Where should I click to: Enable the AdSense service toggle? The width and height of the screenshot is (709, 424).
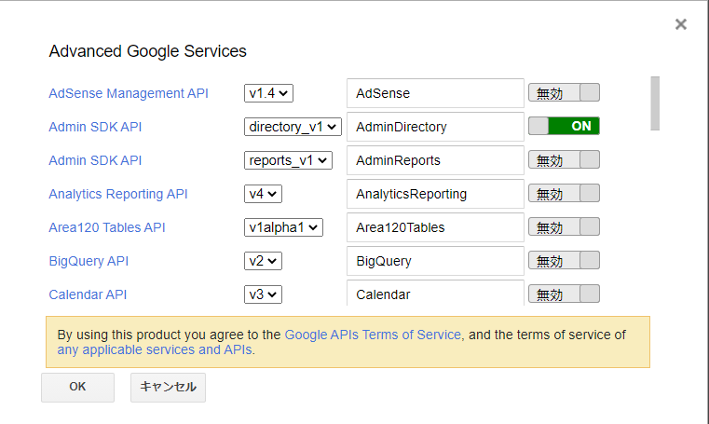pos(564,92)
